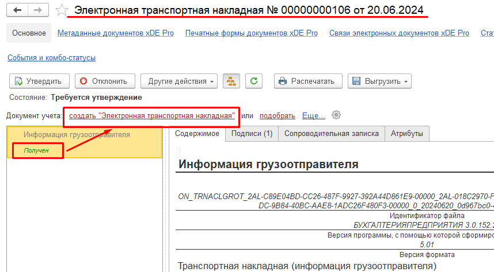Expand the Другие действия dropdown

point(179,81)
